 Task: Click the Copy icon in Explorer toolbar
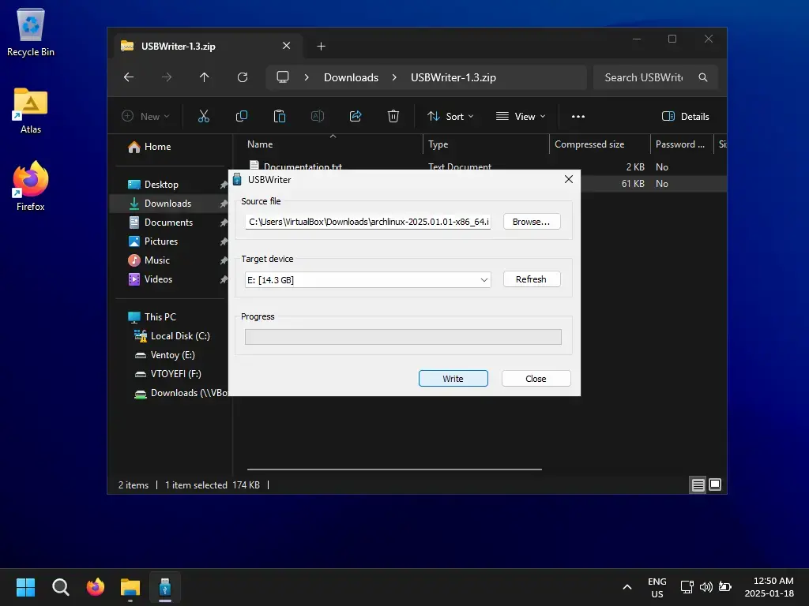click(242, 116)
